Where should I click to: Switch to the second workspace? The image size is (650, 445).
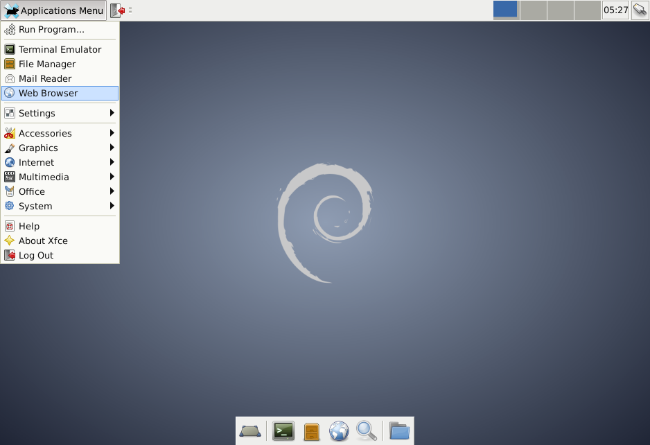[x=533, y=10]
